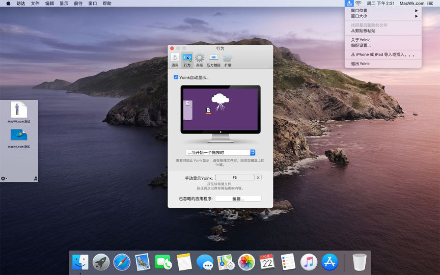
Task: Click the Wi-Fi status icon in the menu bar
Action: click(x=358, y=3)
